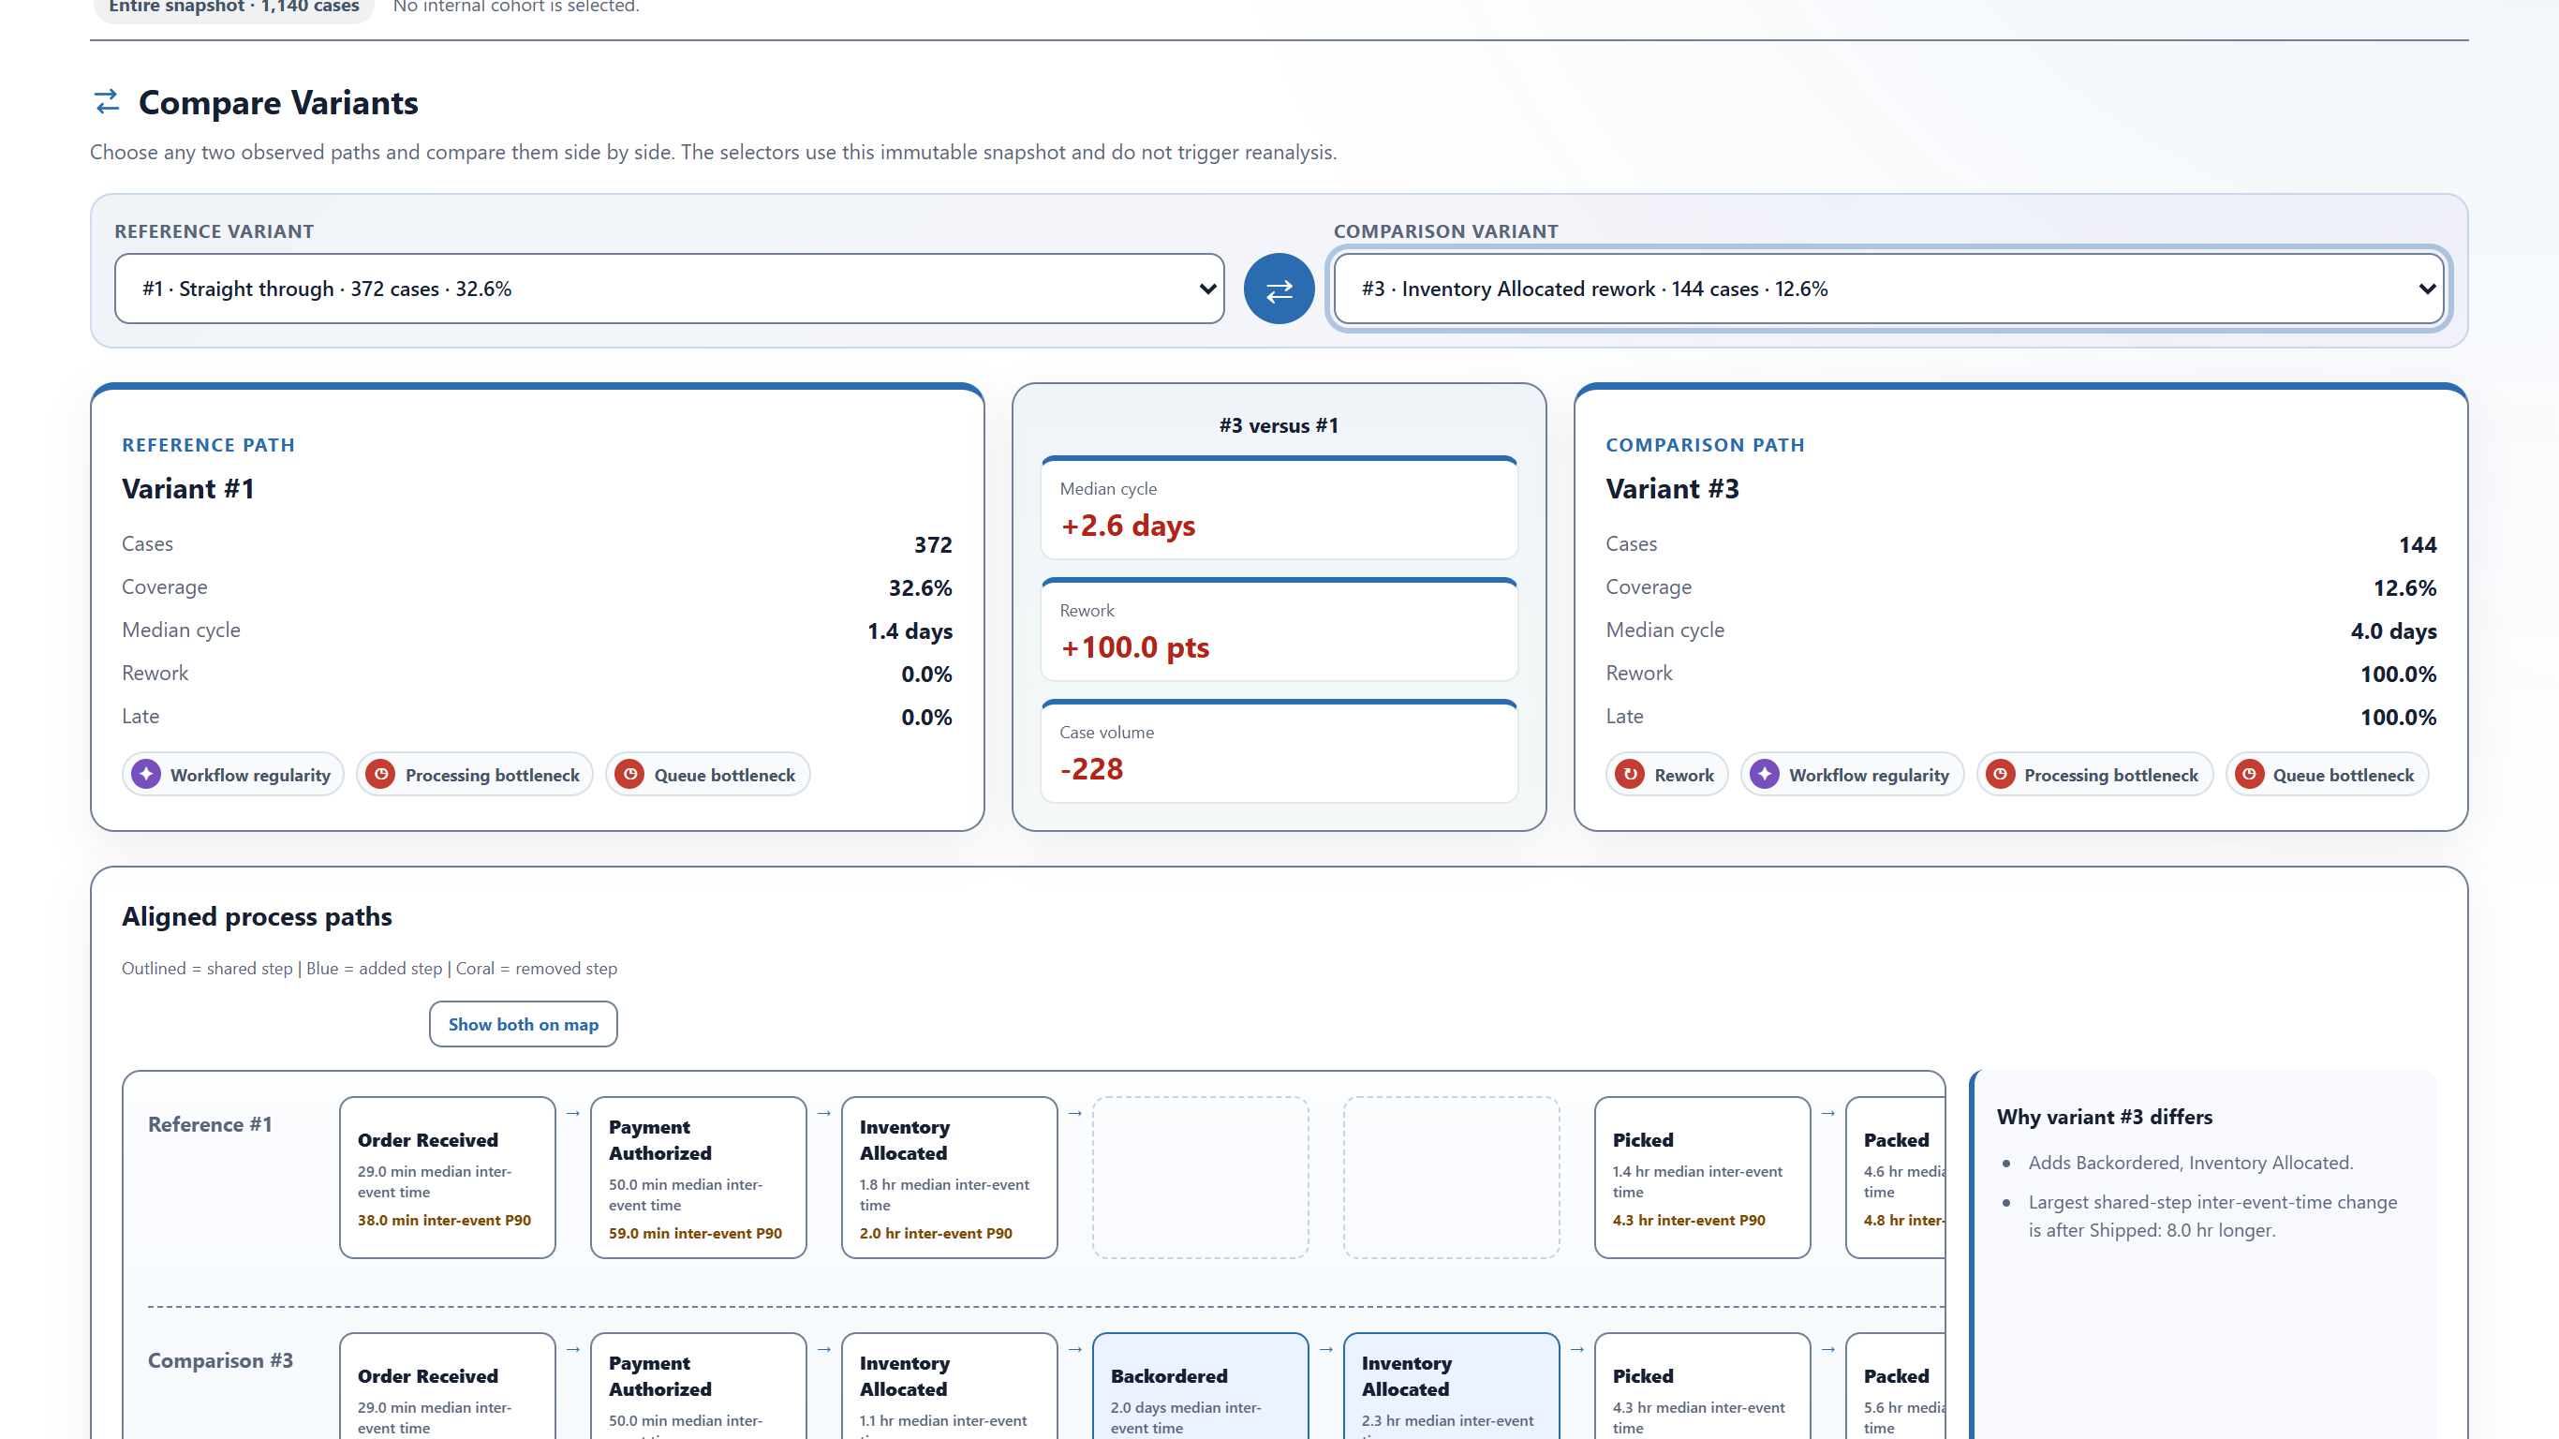Viewport: 2559px width, 1439px height.
Task: Click Comparison #3 Payment Authorized step
Action: click(x=699, y=1387)
